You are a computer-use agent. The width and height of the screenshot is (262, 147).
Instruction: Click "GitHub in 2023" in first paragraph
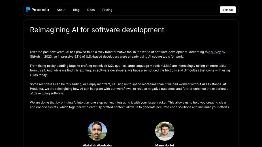(x=41, y=57)
